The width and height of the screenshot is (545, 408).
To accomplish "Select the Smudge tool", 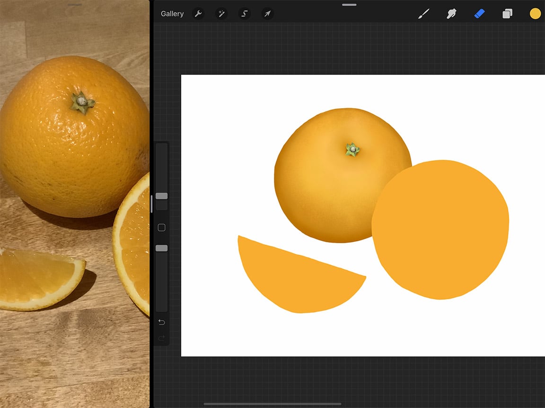I will pos(451,14).
